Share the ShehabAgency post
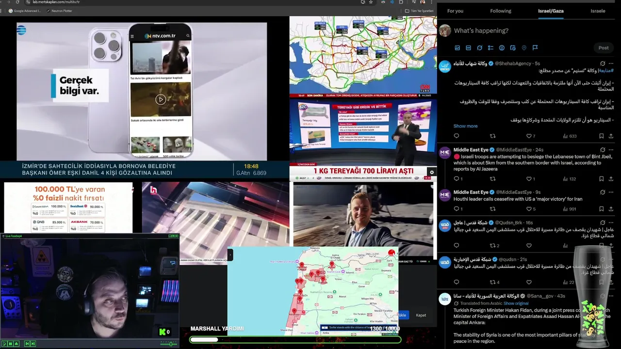The image size is (621, 349). point(611,136)
